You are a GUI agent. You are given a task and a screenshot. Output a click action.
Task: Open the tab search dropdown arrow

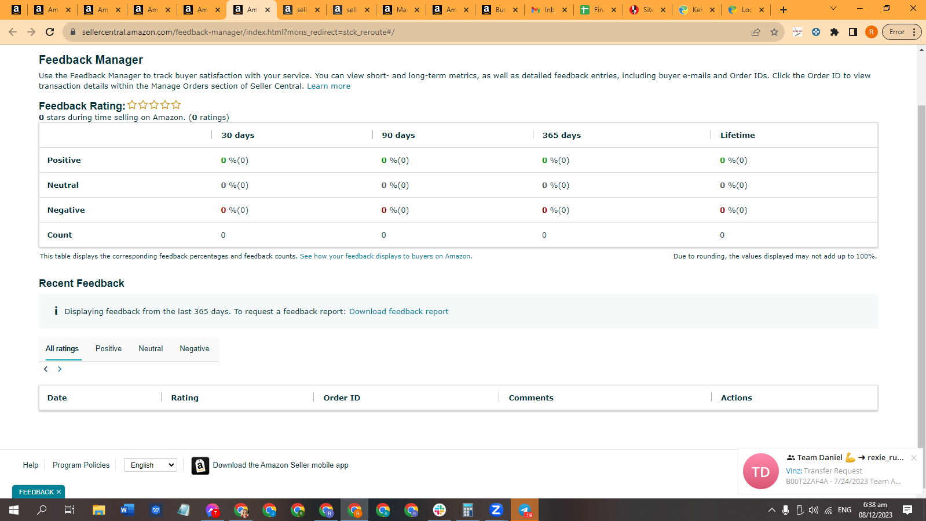833,9
